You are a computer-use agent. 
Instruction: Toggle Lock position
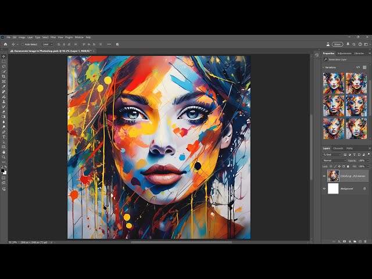[x=339, y=166]
